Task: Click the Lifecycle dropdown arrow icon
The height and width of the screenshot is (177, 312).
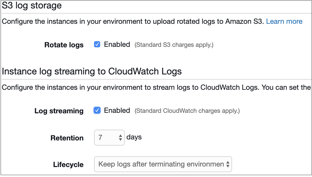Action: 228,164
